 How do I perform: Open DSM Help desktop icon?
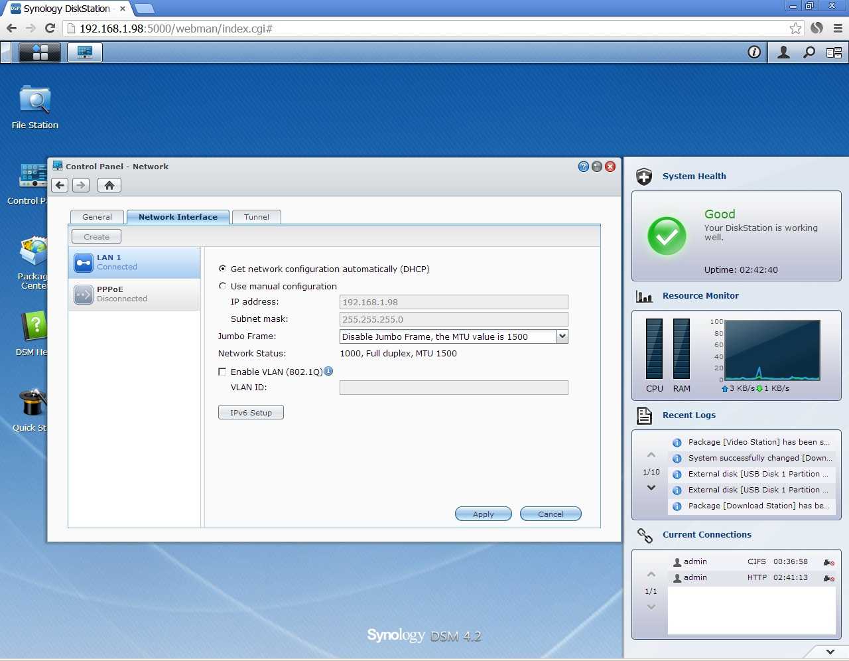(x=32, y=334)
